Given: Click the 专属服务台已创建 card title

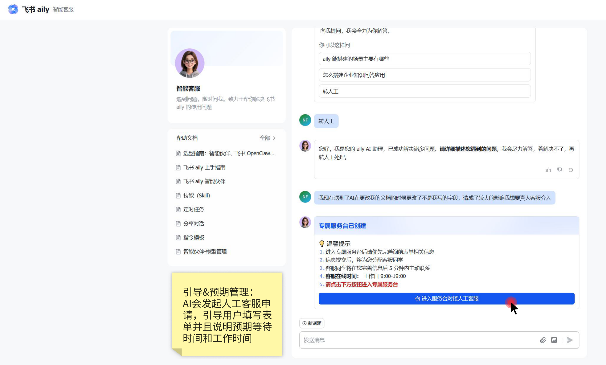Looking at the screenshot, I should [x=342, y=226].
